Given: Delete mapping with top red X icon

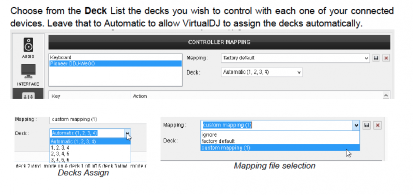Looking at the screenshot, I should coord(386,58).
